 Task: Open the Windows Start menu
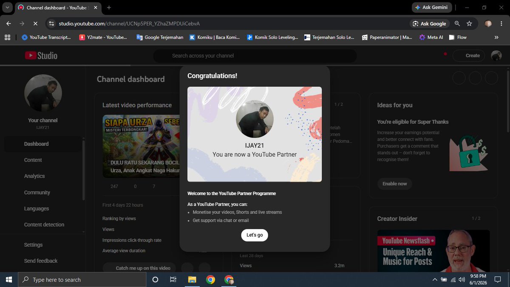point(9,279)
